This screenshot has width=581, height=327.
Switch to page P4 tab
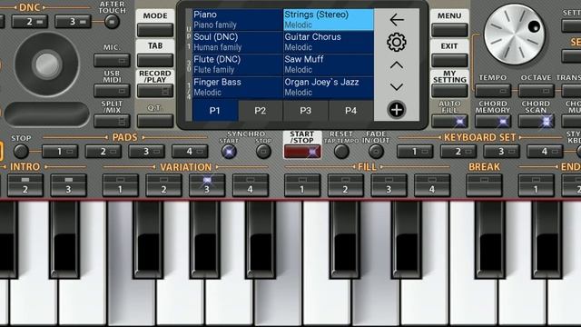(x=351, y=111)
